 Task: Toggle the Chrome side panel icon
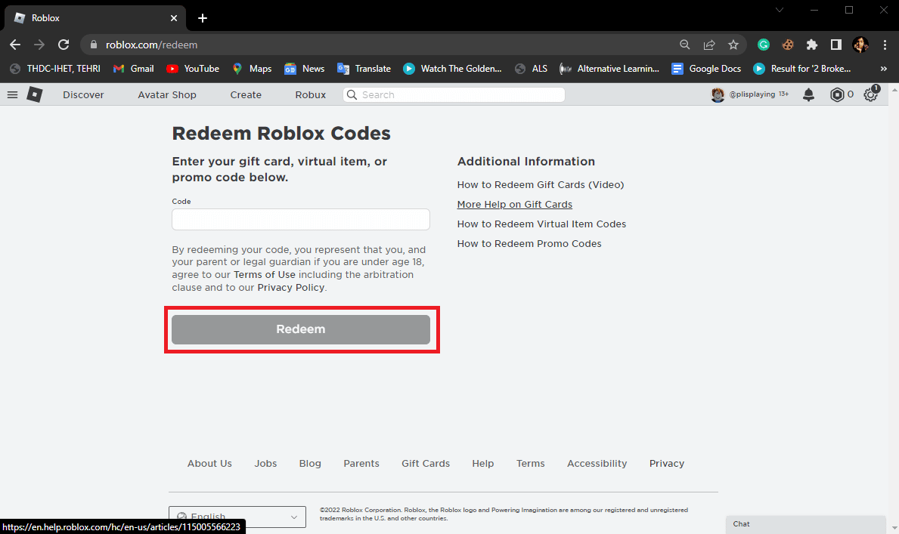pyautogui.click(x=836, y=45)
